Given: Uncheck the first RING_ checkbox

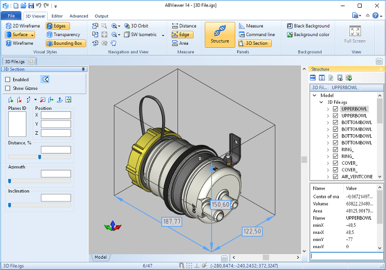Looking at the screenshot, I should (335, 149).
